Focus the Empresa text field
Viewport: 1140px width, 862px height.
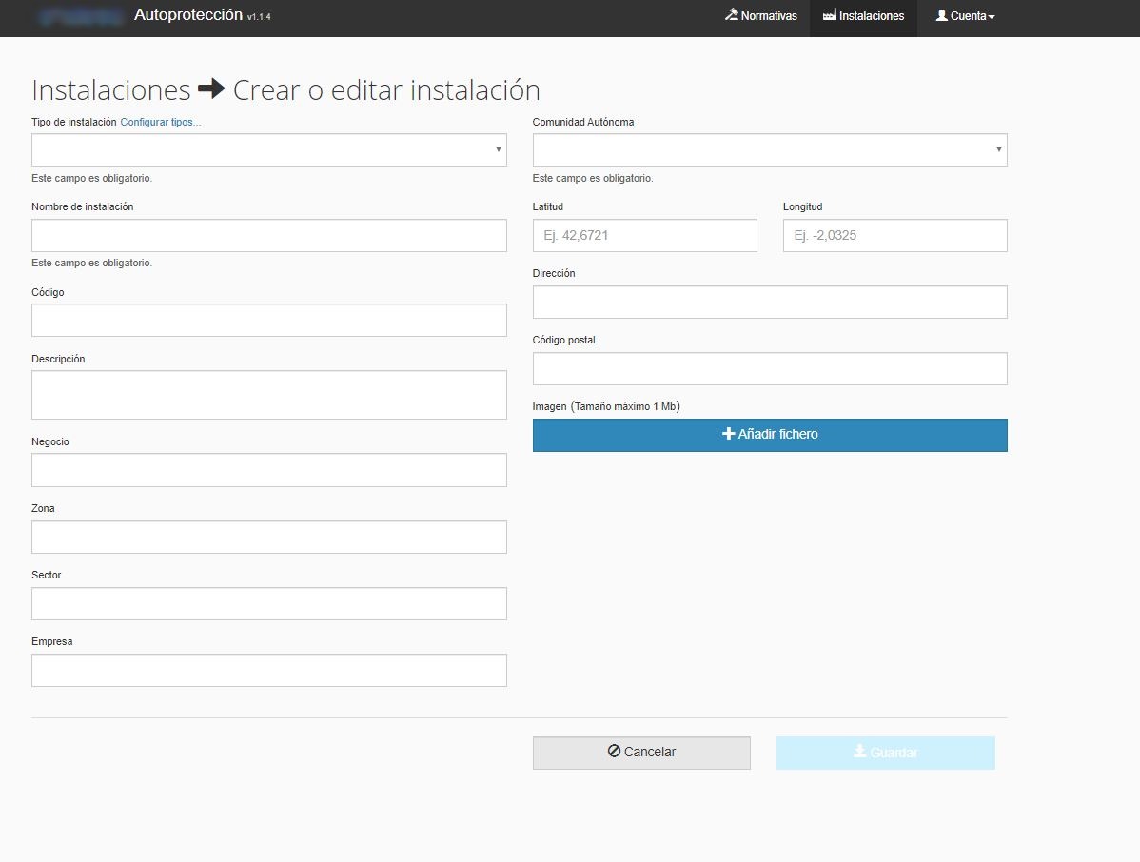268,671
